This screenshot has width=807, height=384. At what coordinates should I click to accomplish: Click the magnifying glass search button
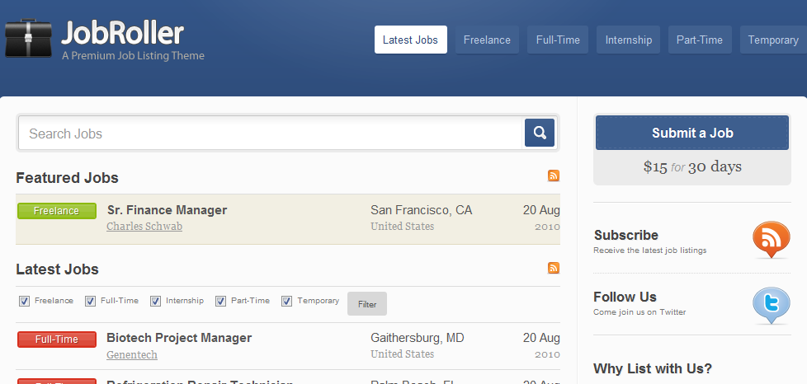coord(540,133)
